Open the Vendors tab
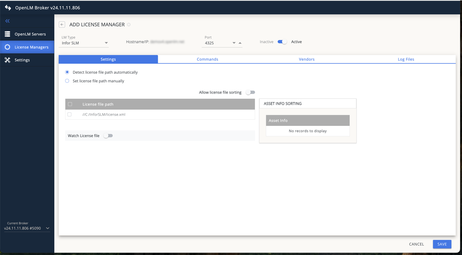Screen dimensions: 462x255 coord(306,59)
